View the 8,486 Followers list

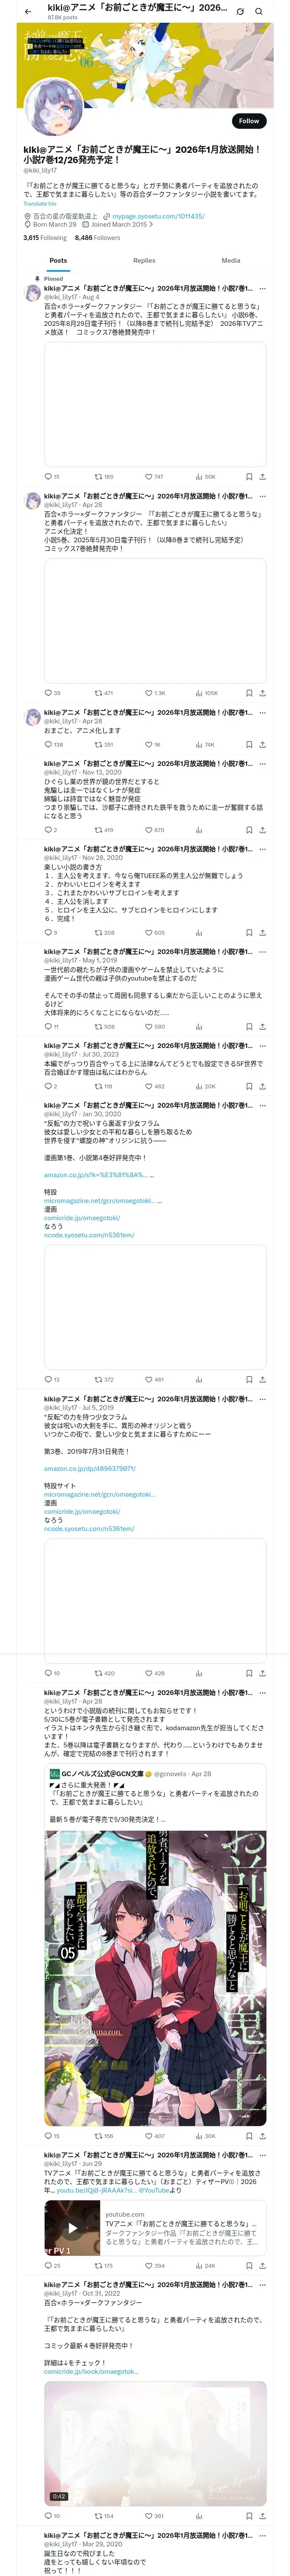coord(97,238)
